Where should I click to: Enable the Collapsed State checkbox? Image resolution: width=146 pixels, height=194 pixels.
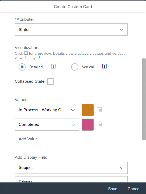(50, 81)
